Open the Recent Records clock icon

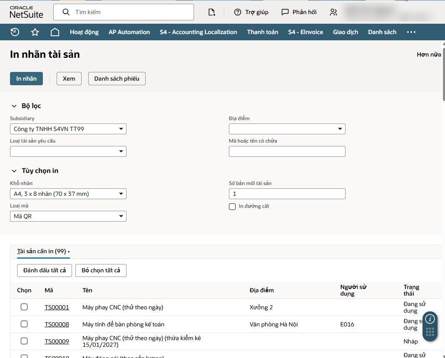(15, 32)
